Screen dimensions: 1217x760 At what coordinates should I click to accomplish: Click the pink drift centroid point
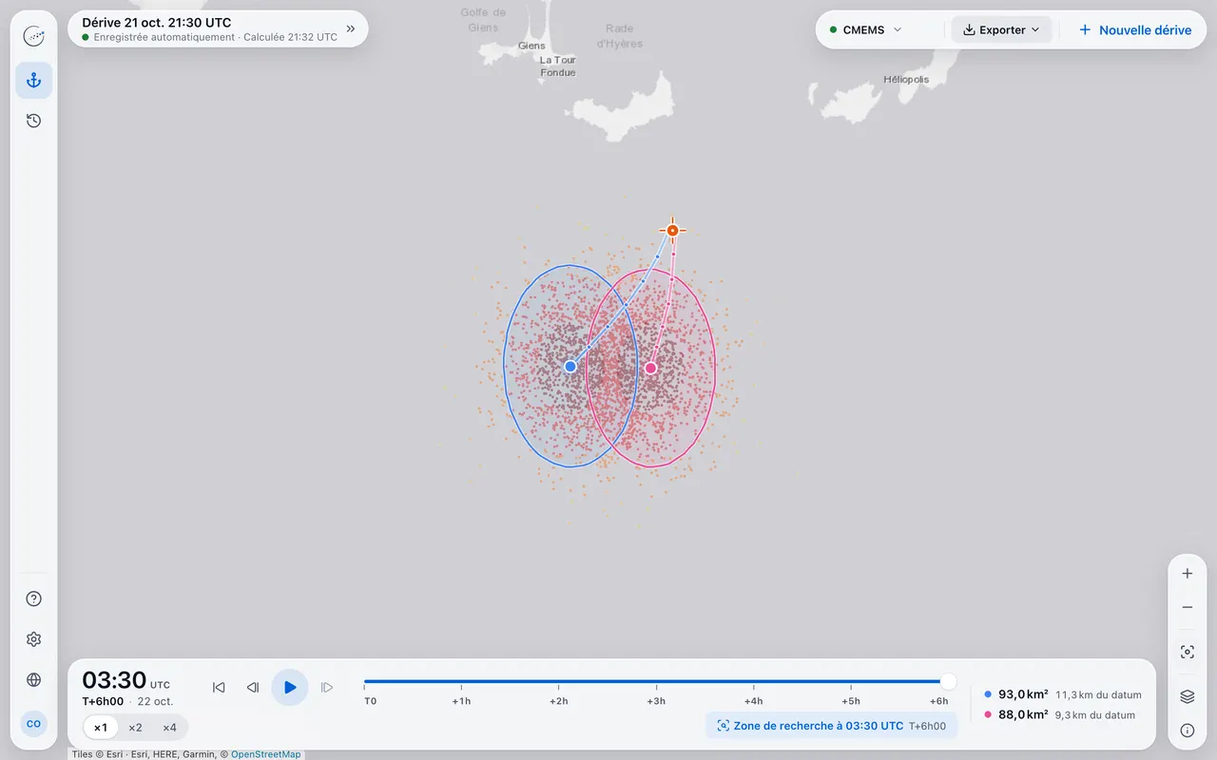point(651,368)
